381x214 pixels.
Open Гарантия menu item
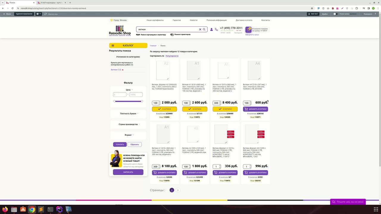[177, 20]
